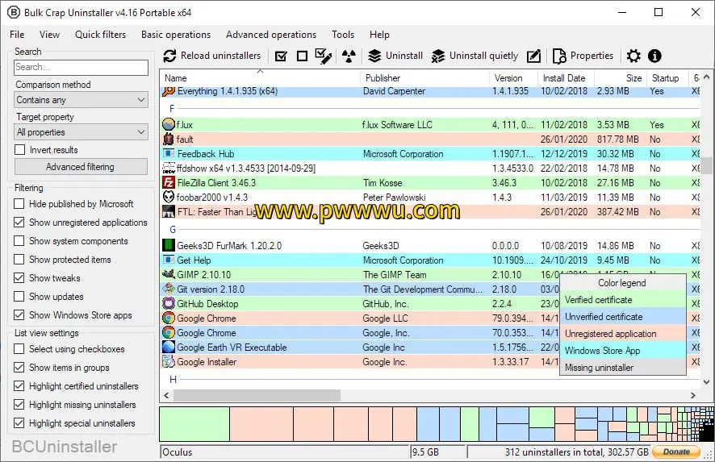Screen dimensions: 715x462
Task: Open settings with the gear icon
Action: tap(633, 56)
